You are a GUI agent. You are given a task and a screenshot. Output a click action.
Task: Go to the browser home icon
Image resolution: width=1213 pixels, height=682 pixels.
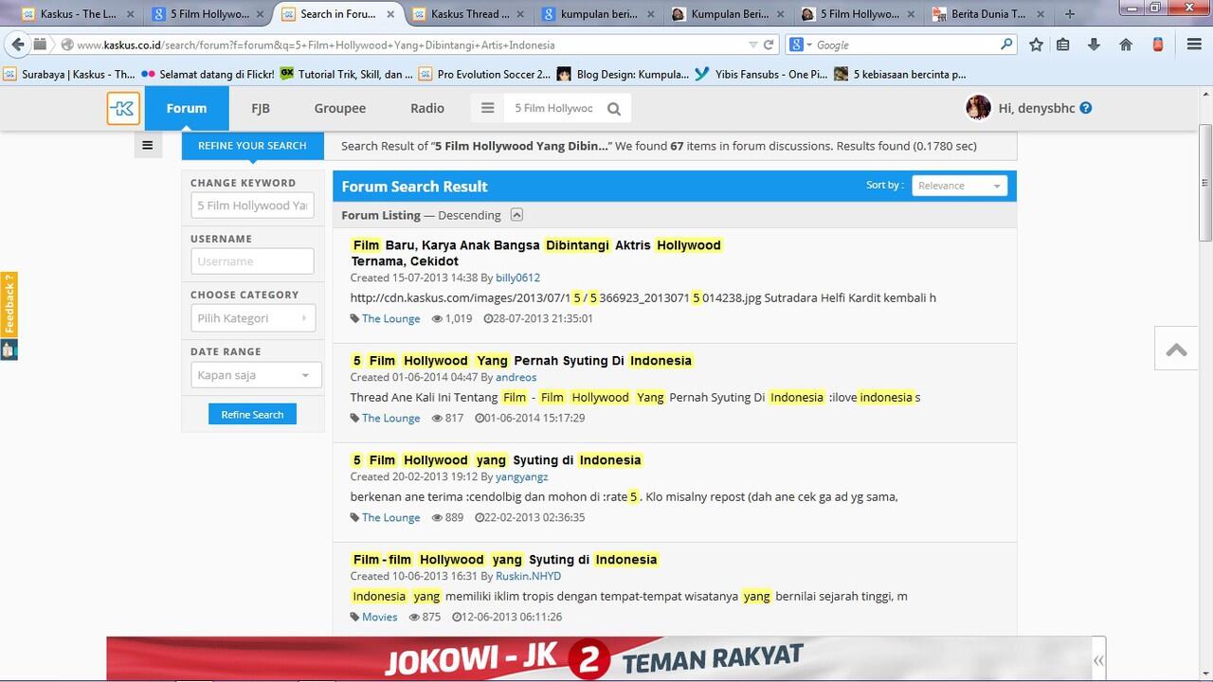[x=1126, y=45]
